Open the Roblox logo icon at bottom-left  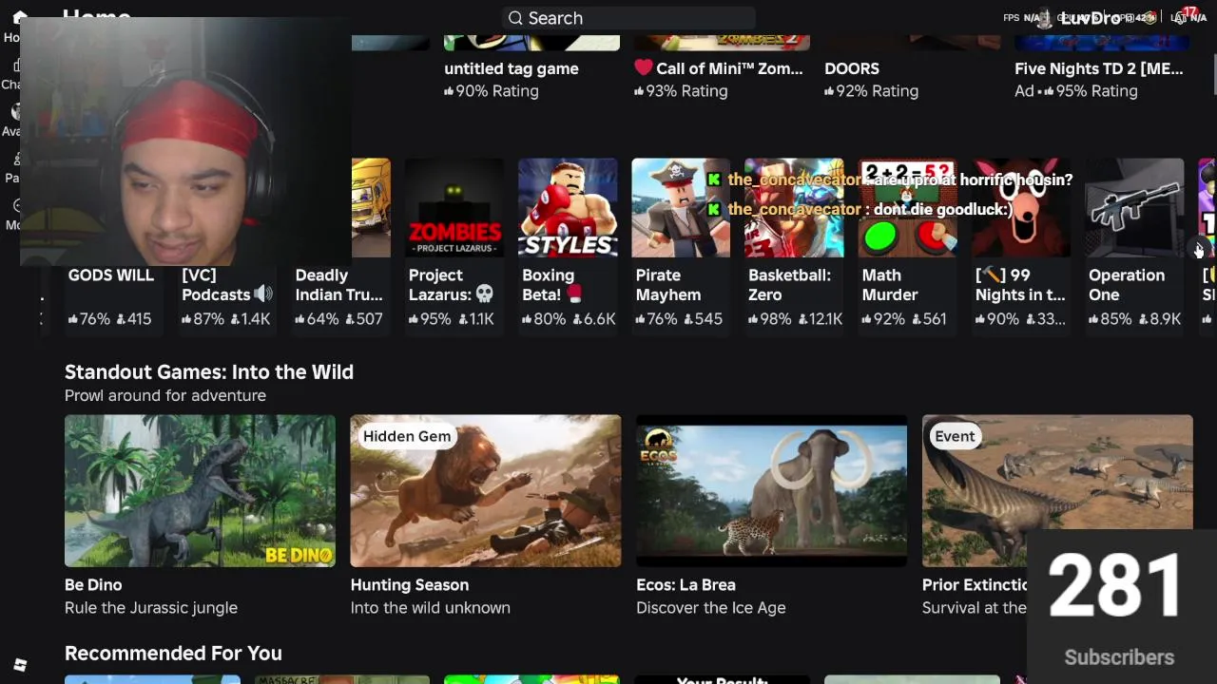(x=20, y=665)
